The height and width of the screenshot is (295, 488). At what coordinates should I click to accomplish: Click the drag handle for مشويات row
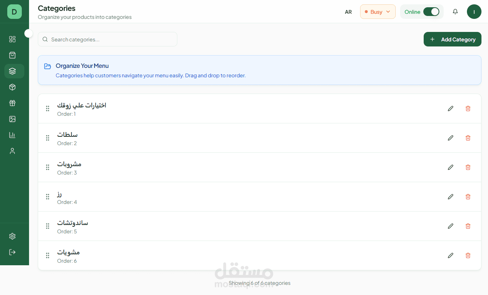pyautogui.click(x=48, y=255)
